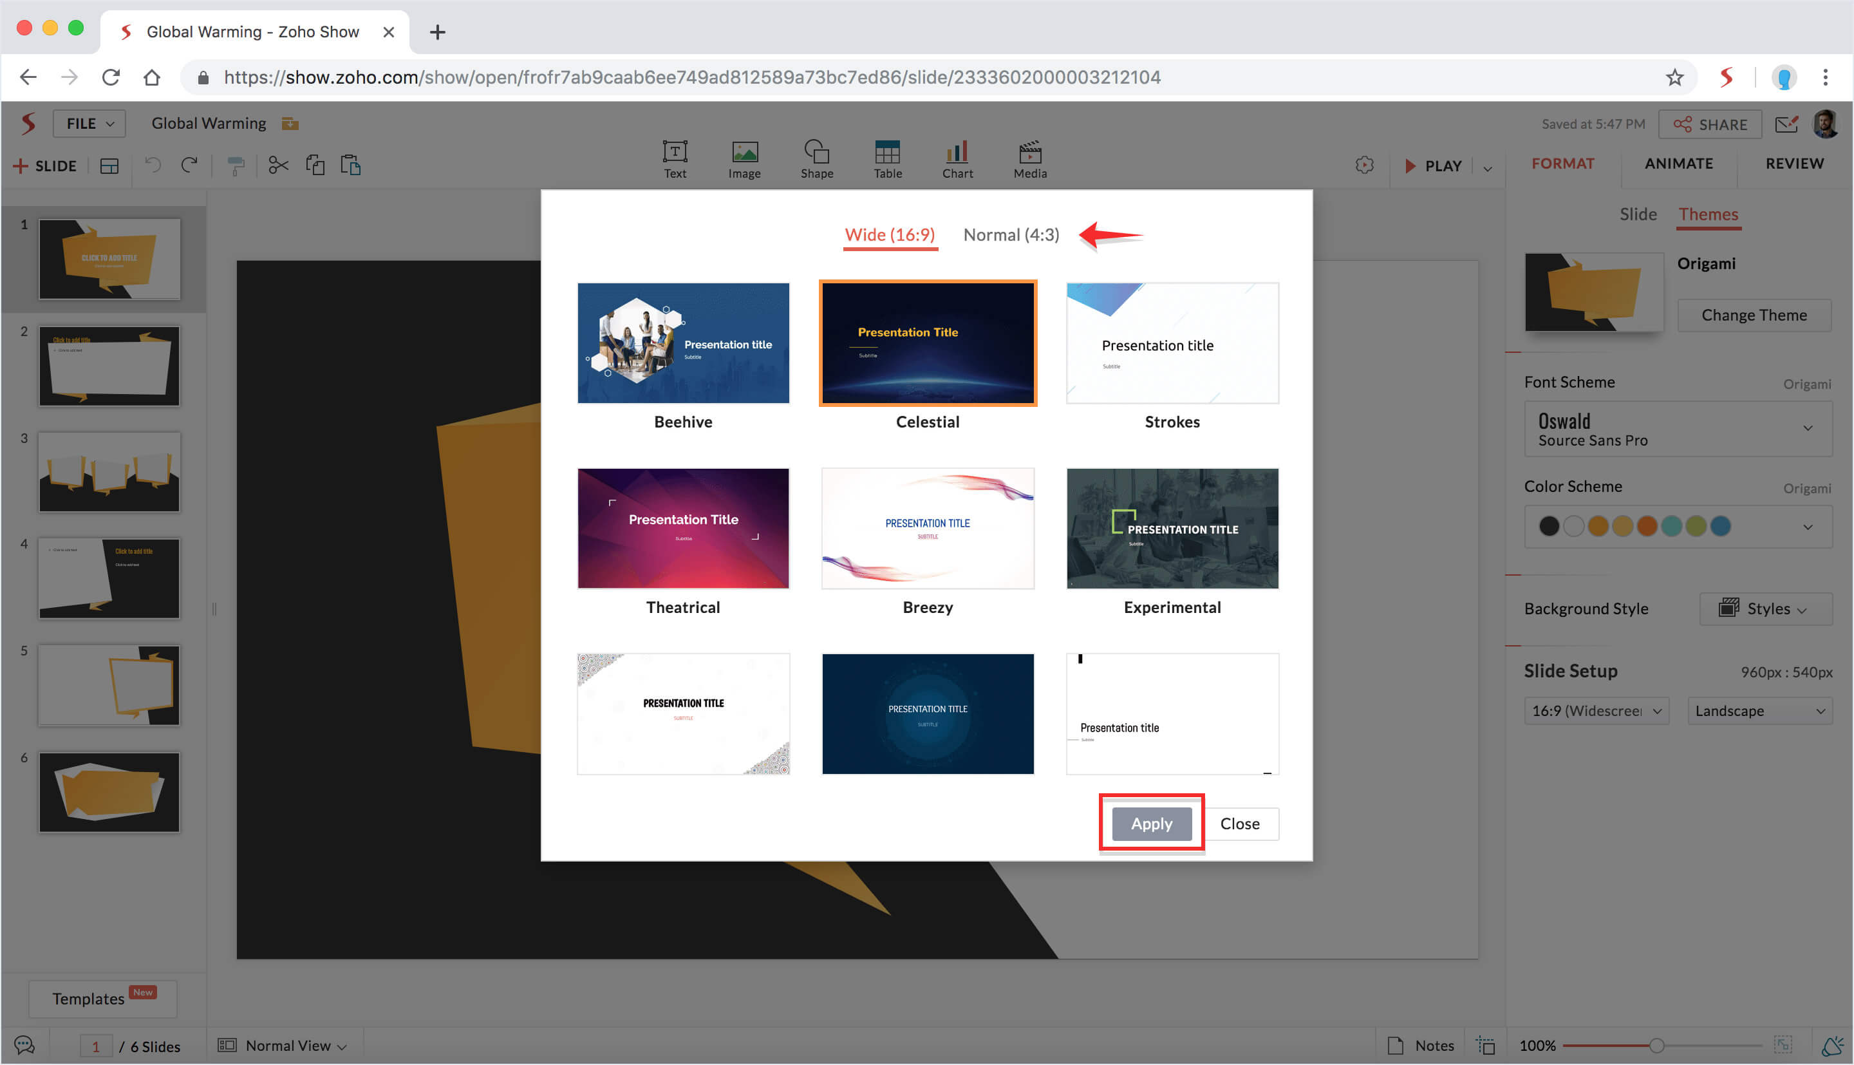Click the Media insert icon
This screenshot has width=1854, height=1065.
click(1029, 158)
